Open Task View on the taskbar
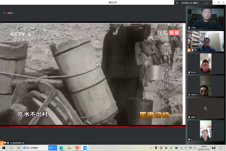Screen dimensions: 226x151 tap(19, 148)
